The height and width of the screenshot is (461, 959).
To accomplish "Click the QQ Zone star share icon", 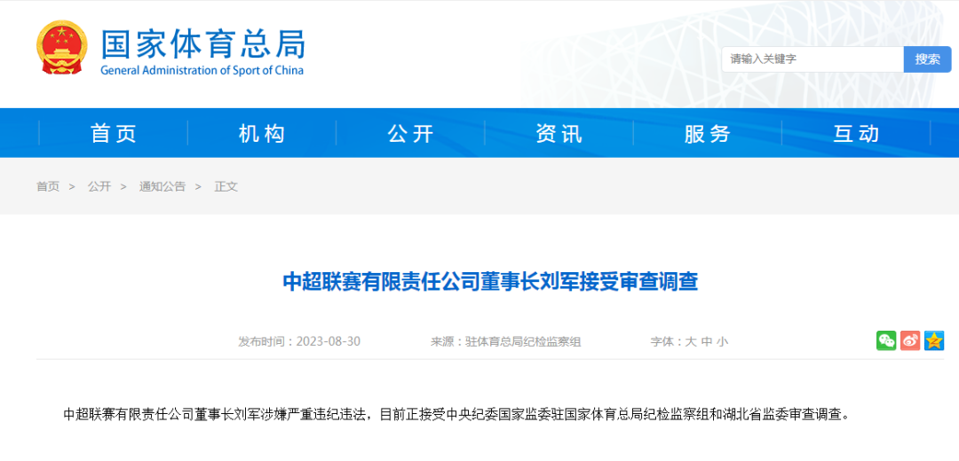I will coord(933,340).
